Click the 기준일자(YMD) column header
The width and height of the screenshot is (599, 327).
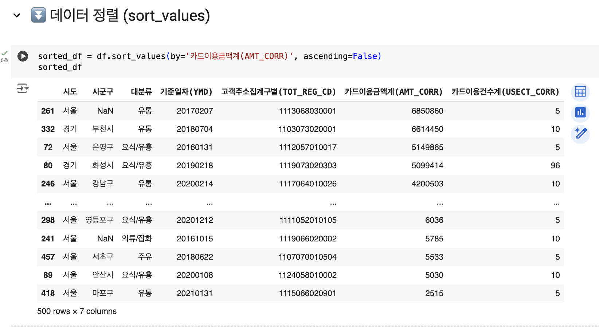click(x=186, y=92)
